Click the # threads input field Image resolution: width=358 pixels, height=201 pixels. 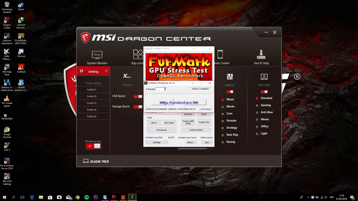(x=161, y=89)
